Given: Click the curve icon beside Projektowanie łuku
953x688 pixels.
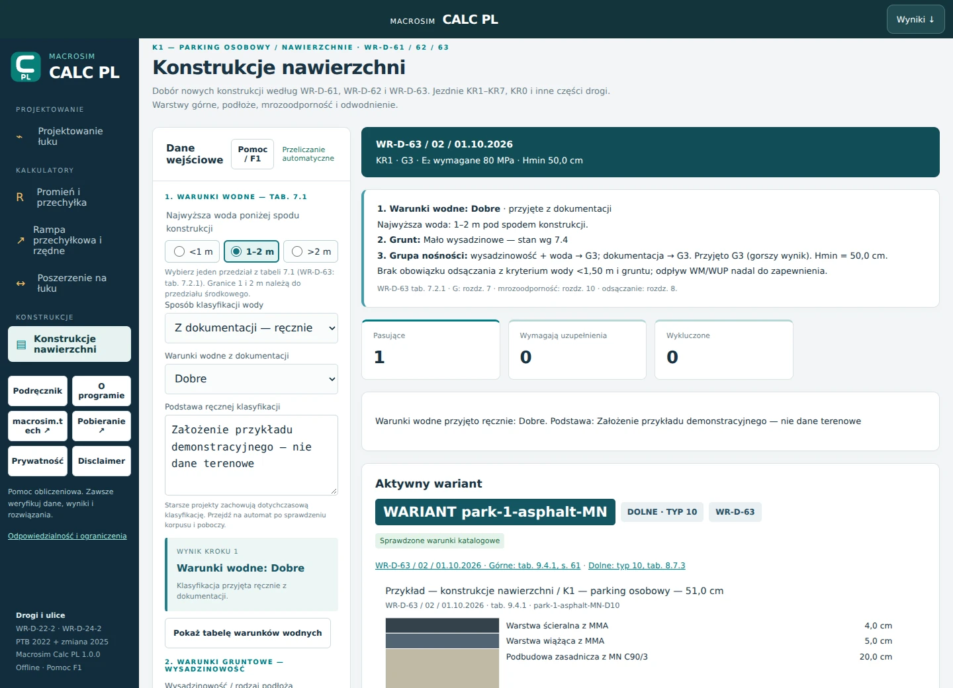Looking at the screenshot, I should point(20,136).
